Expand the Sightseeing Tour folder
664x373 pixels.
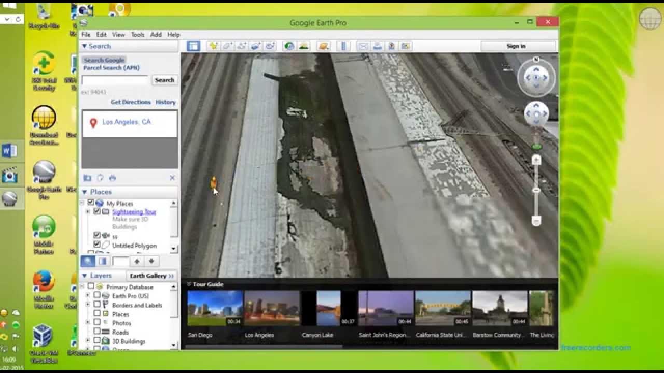tap(88, 211)
